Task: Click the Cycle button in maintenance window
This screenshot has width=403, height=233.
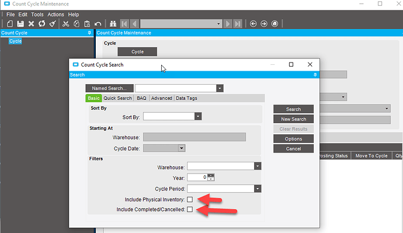Action: tap(137, 51)
